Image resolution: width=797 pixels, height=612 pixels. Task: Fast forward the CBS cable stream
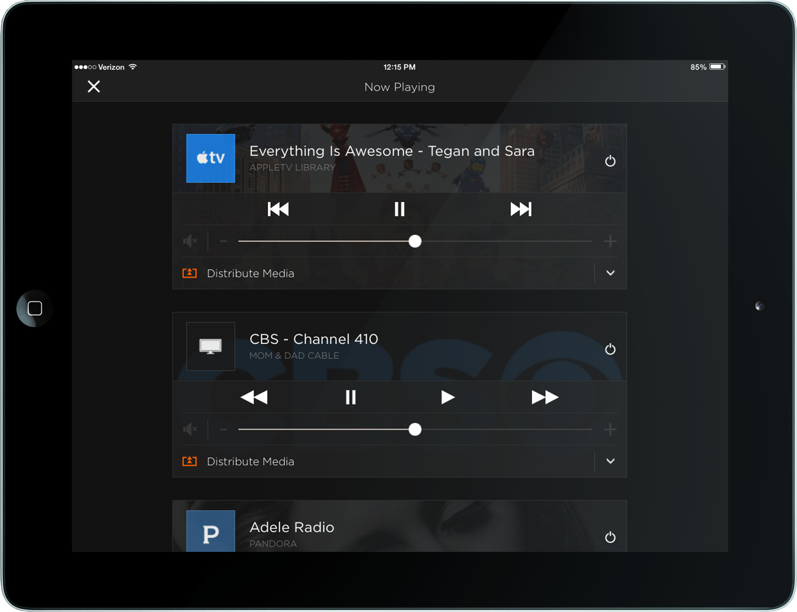point(544,397)
